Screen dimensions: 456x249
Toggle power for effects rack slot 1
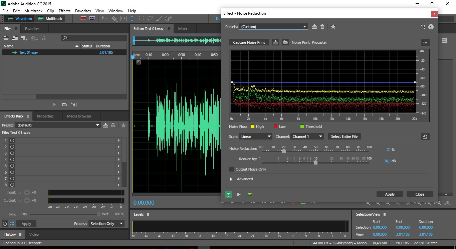pyautogui.click(x=12, y=141)
